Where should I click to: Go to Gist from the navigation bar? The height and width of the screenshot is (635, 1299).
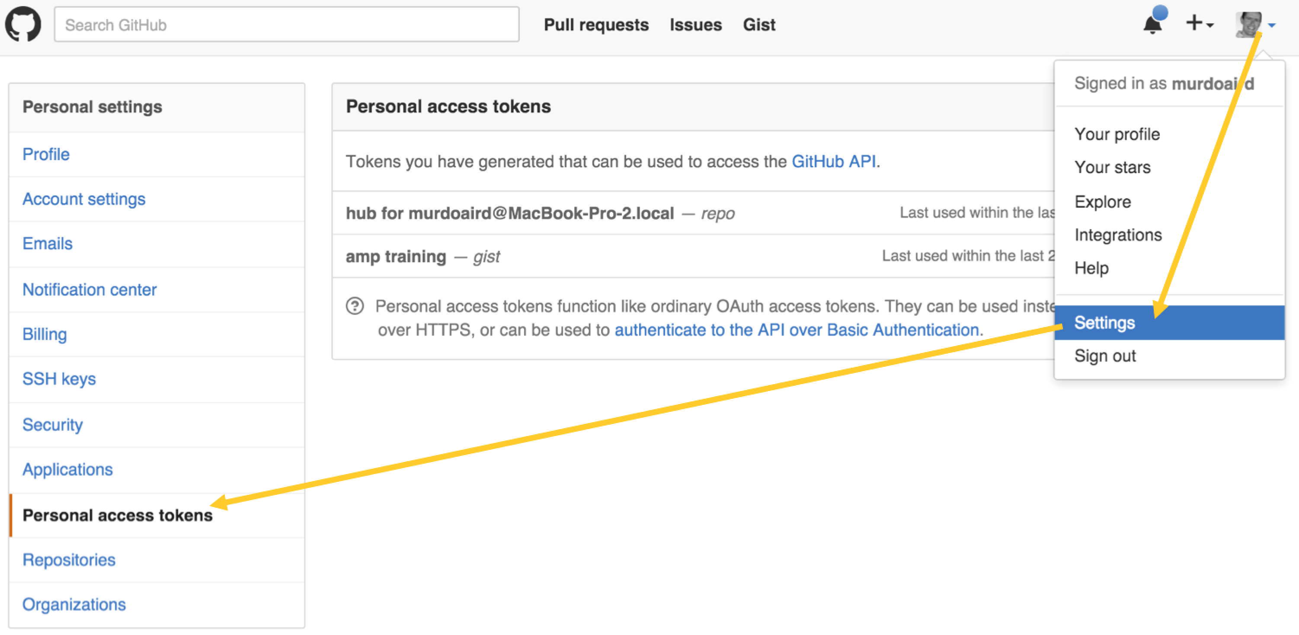[x=758, y=24]
